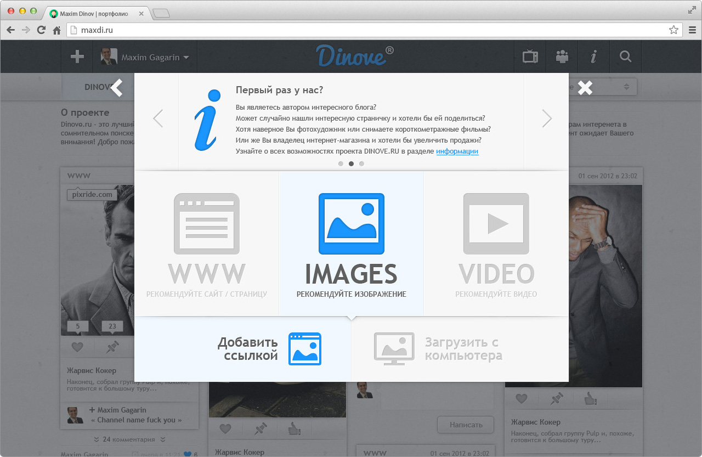Reload the maxdi.ru page
The height and width of the screenshot is (457, 702).
tap(41, 30)
